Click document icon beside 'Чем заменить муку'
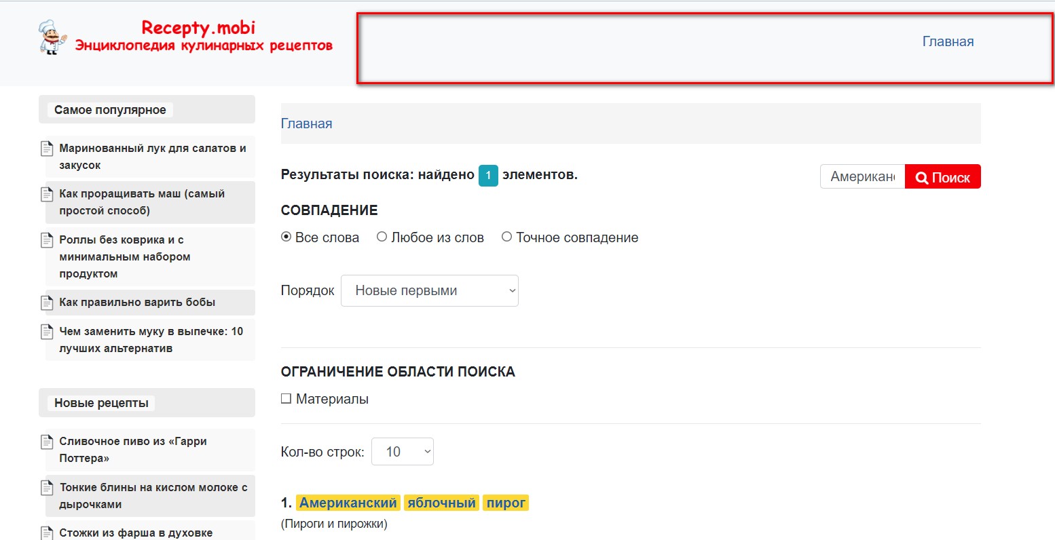Image resolution: width=1055 pixels, height=540 pixels. click(x=47, y=331)
